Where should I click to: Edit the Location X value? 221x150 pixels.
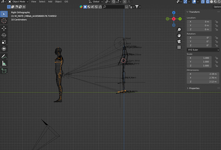[x=199, y=22]
